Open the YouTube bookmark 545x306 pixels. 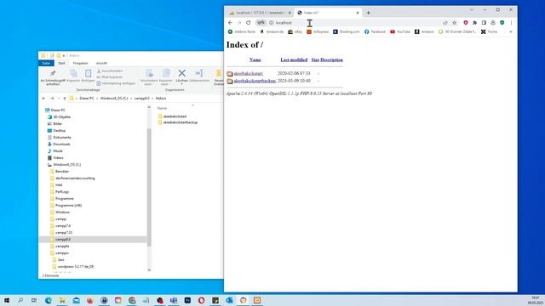pyautogui.click(x=400, y=31)
